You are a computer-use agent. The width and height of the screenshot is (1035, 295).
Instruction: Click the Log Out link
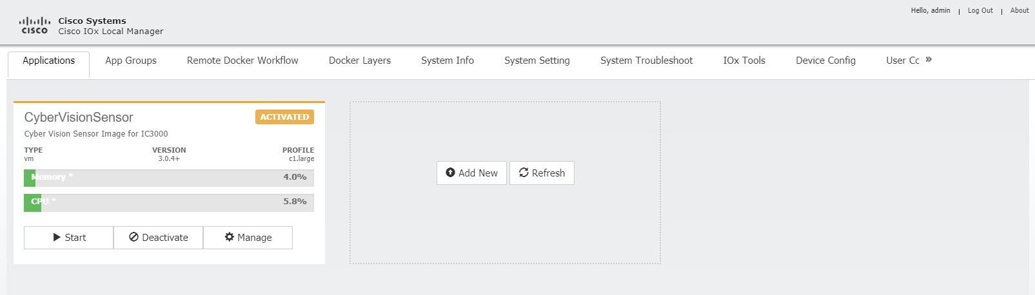pyautogui.click(x=980, y=10)
